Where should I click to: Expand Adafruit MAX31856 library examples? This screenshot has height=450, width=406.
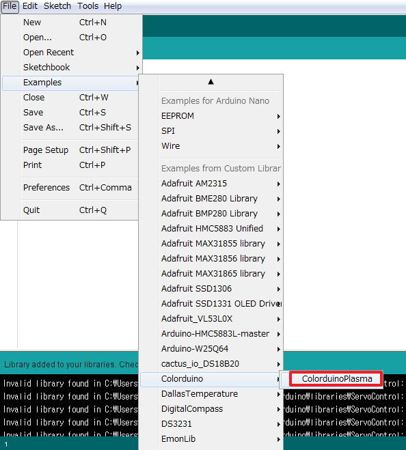211,259
